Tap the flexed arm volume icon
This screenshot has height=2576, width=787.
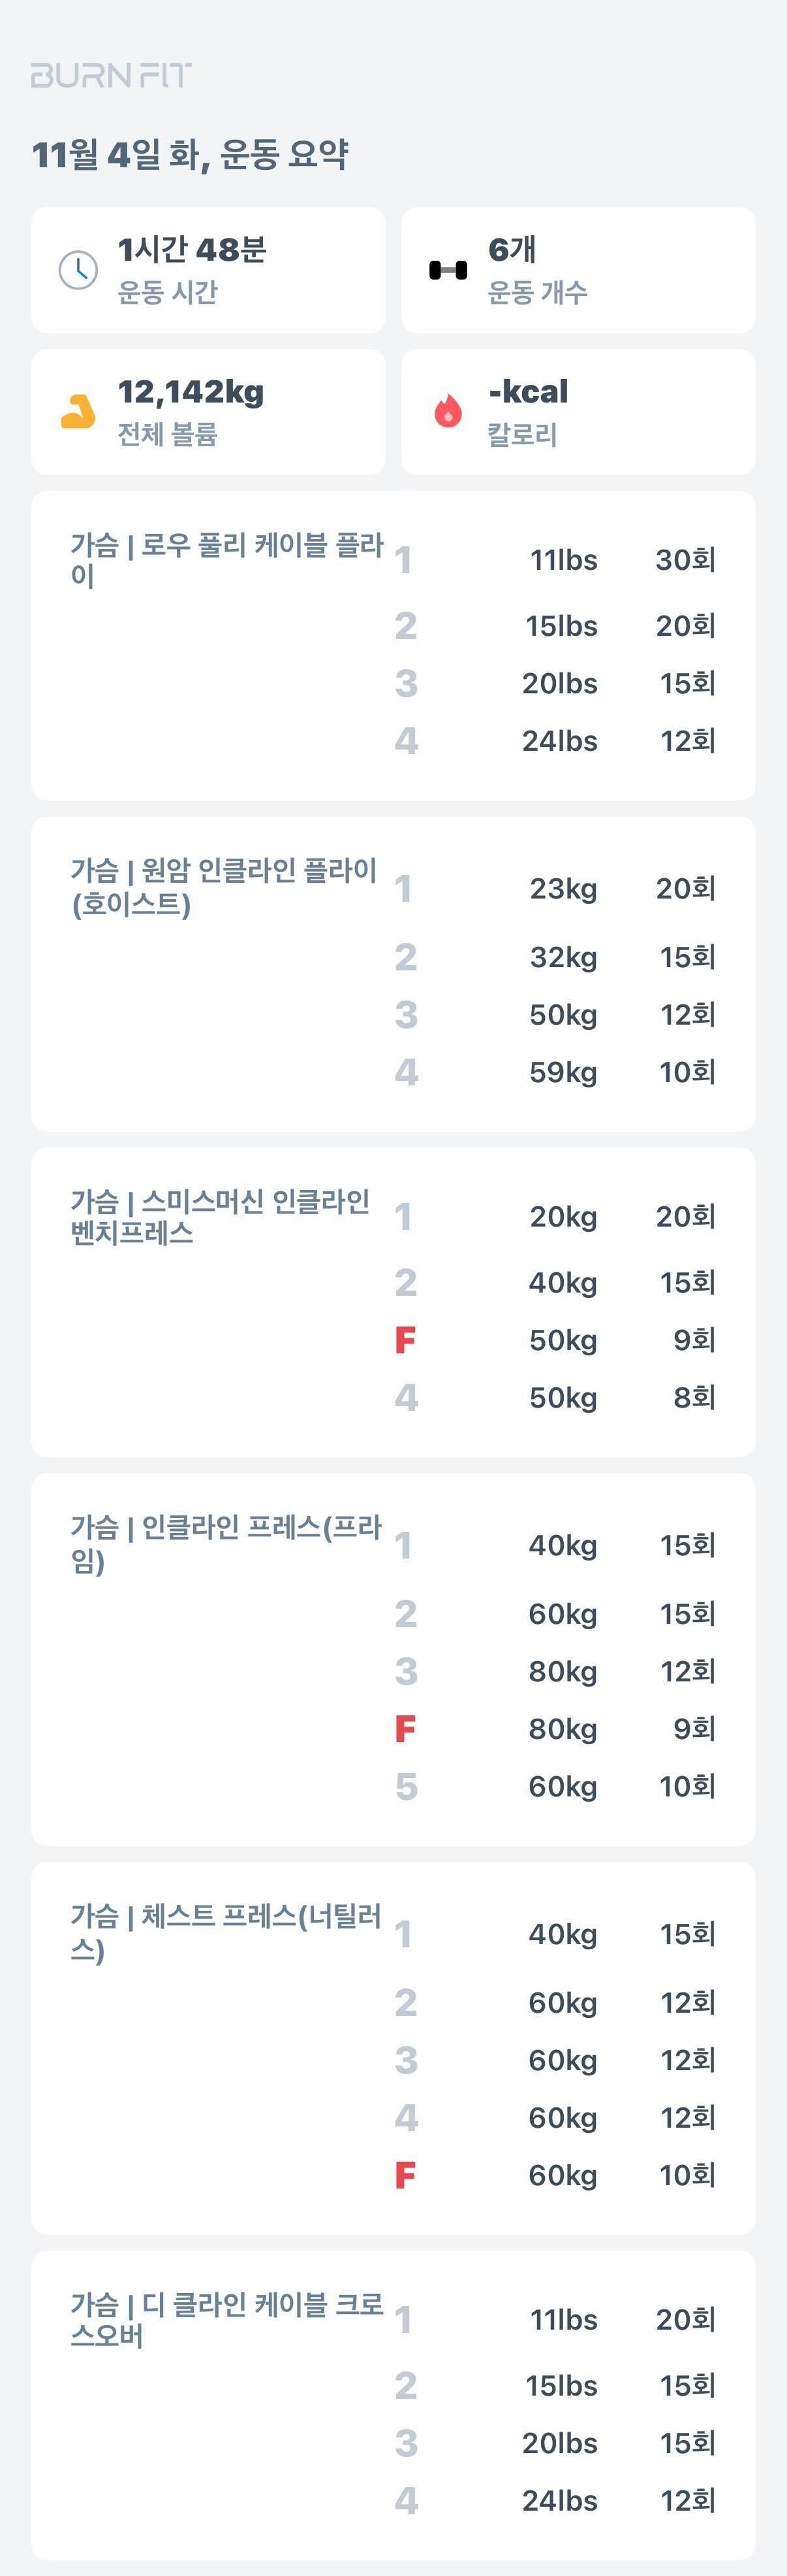point(78,411)
